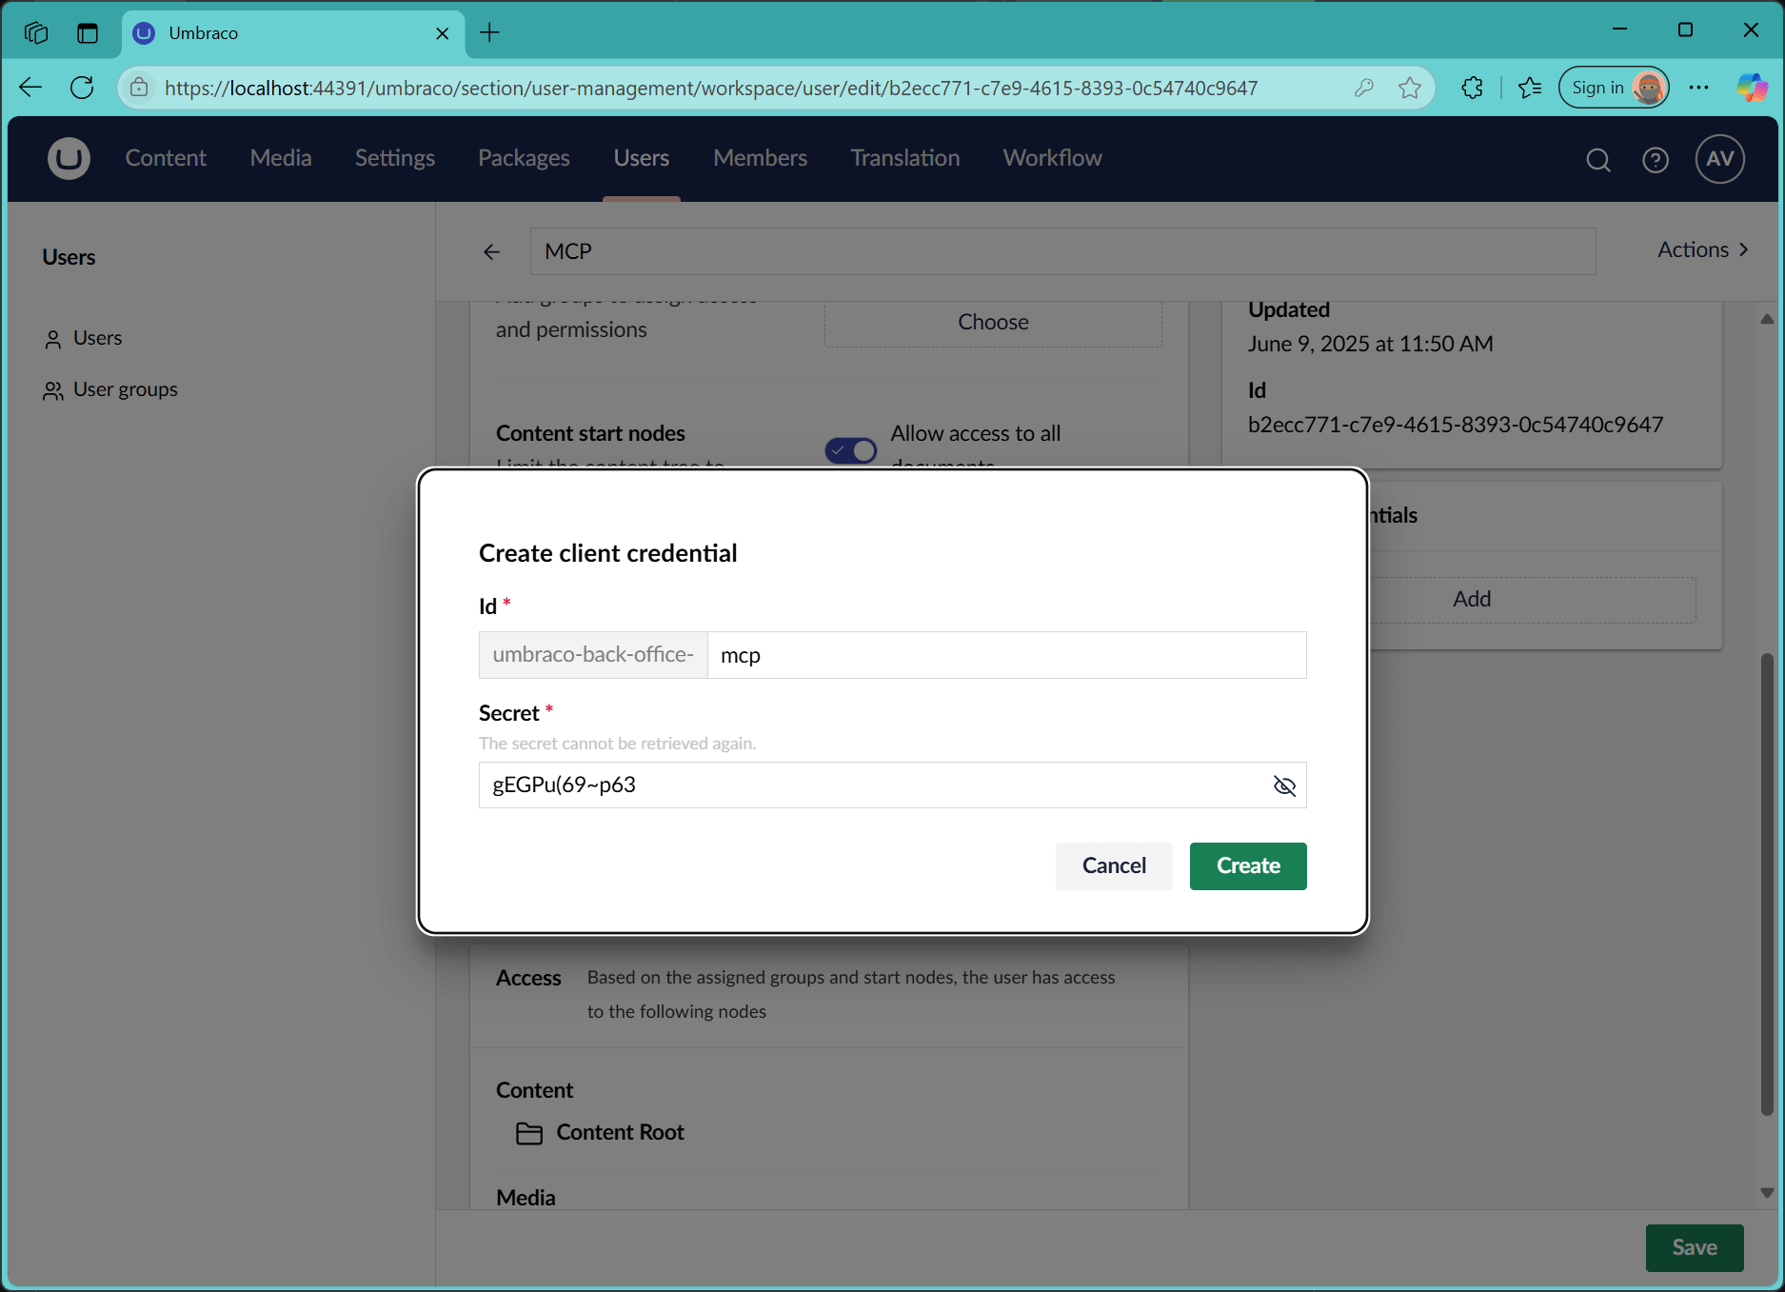This screenshot has height=1292, width=1785.
Task: Click the password key icon in address bar
Action: click(1363, 88)
